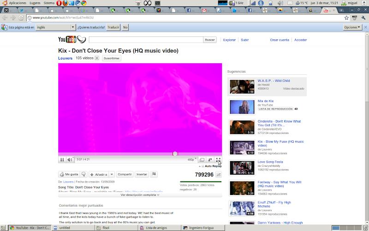Image resolution: width=369 pixels, height=231 pixels.
Task: Switch to flisol window in taskbar
Action: pos(116,228)
